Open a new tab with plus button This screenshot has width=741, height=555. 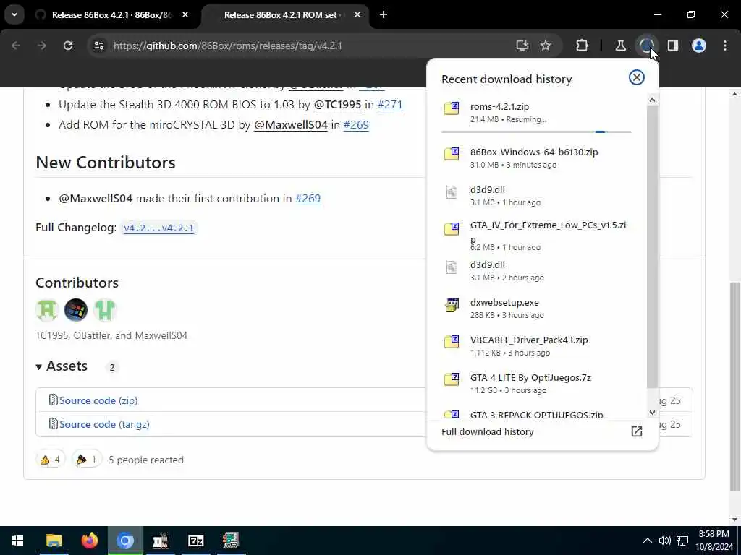coord(384,14)
